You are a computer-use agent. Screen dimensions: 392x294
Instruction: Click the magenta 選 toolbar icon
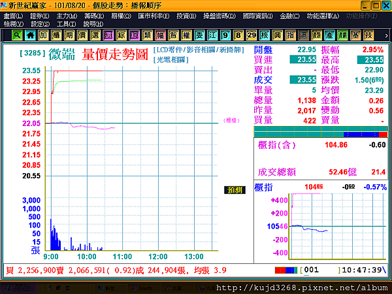click(x=108, y=35)
